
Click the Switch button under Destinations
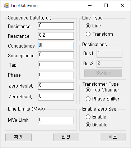(x=103, y=73)
